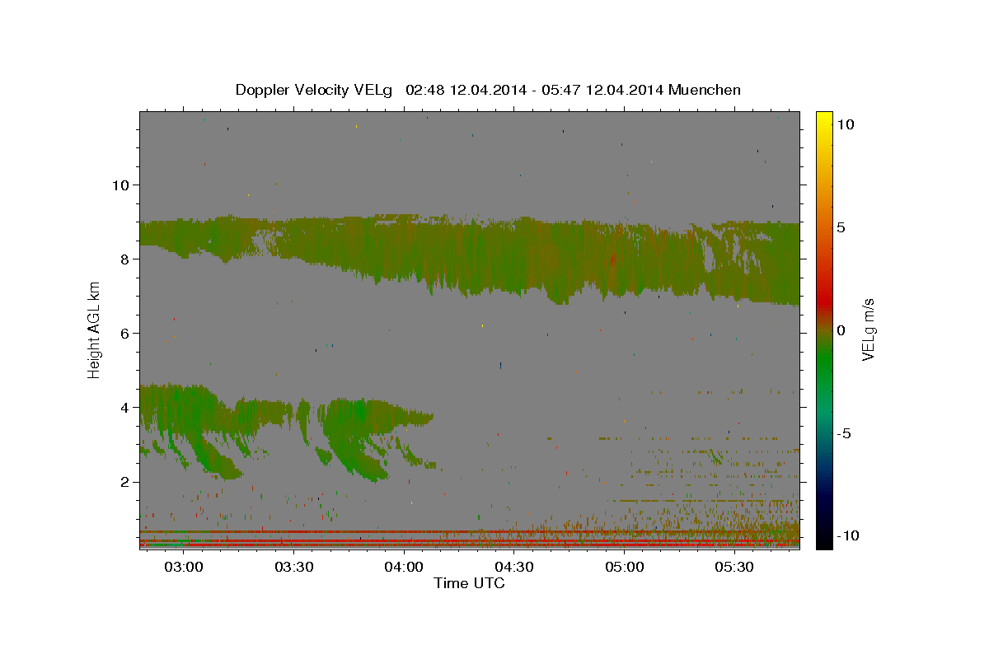Pick the black bottom of the colorbar

823,540
